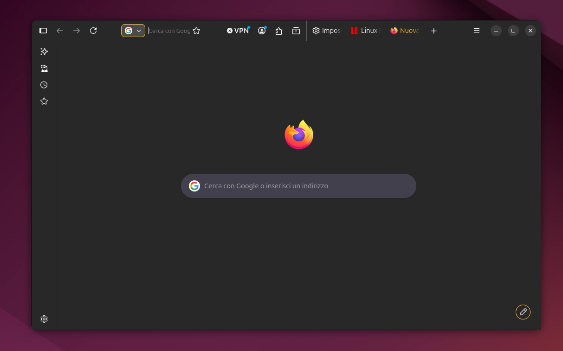Toggle the sidebar with the top-left panel icon
Image resolution: width=563 pixels, height=351 pixels.
[x=43, y=31]
